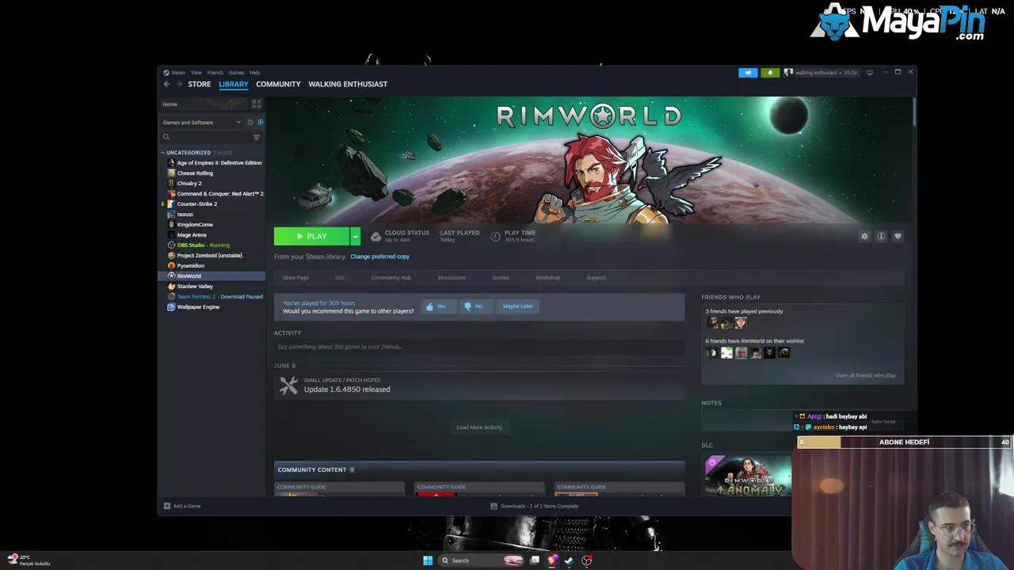This screenshot has height=570, width=1014.
Task: Recommend the game with thumbs-up Yes
Action: pos(439,306)
